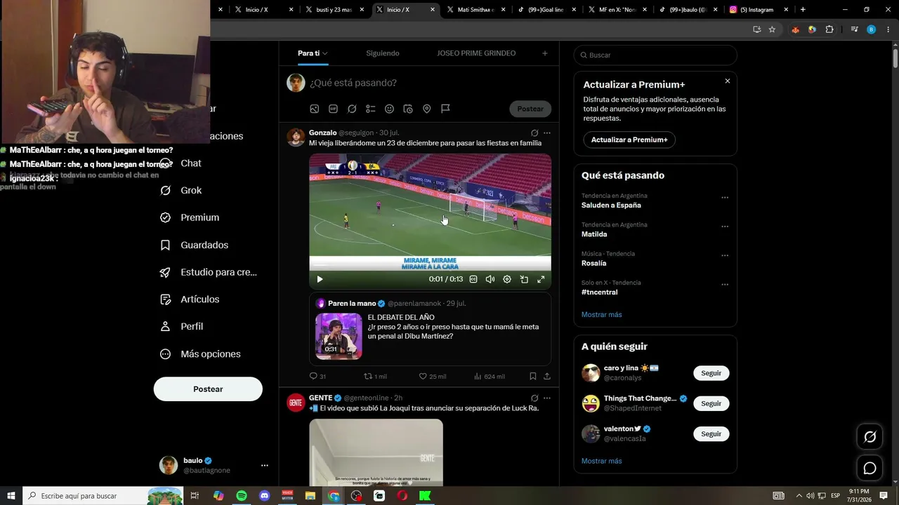Attach a GIF to the post
The width and height of the screenshot is (899, 505).
333,109
